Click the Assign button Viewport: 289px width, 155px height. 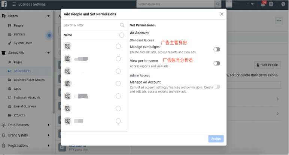pyautogui.click(x=216, y=139)
